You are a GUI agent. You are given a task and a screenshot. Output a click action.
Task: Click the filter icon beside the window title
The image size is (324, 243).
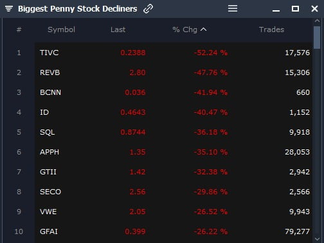pos(9,9)
